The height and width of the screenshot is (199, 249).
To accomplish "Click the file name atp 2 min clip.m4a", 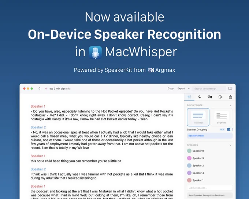I will [60, 89].
